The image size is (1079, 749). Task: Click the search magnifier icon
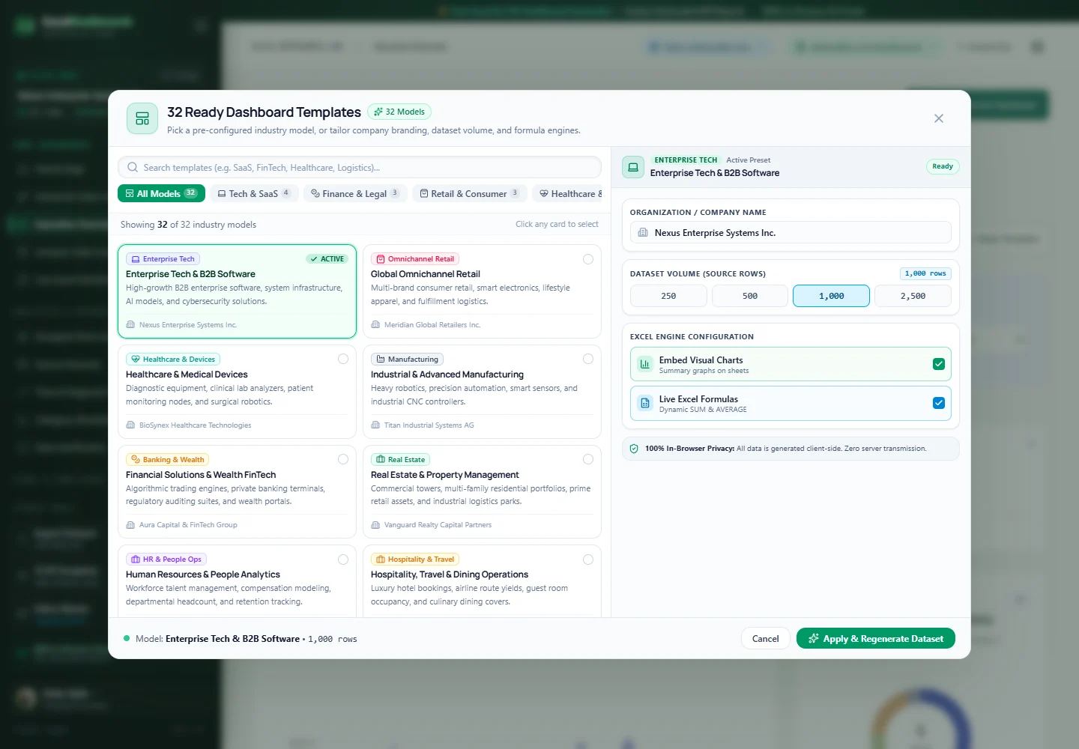coord(133,168)
